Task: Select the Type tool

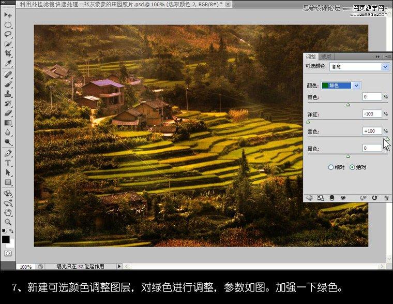Action: 8,163
